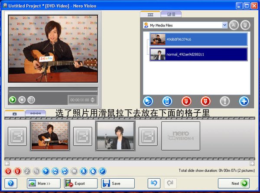Click the empty Nero Vision 4 slide slot
The width and height of the screenshot is (260, 193).
point(181,136)
